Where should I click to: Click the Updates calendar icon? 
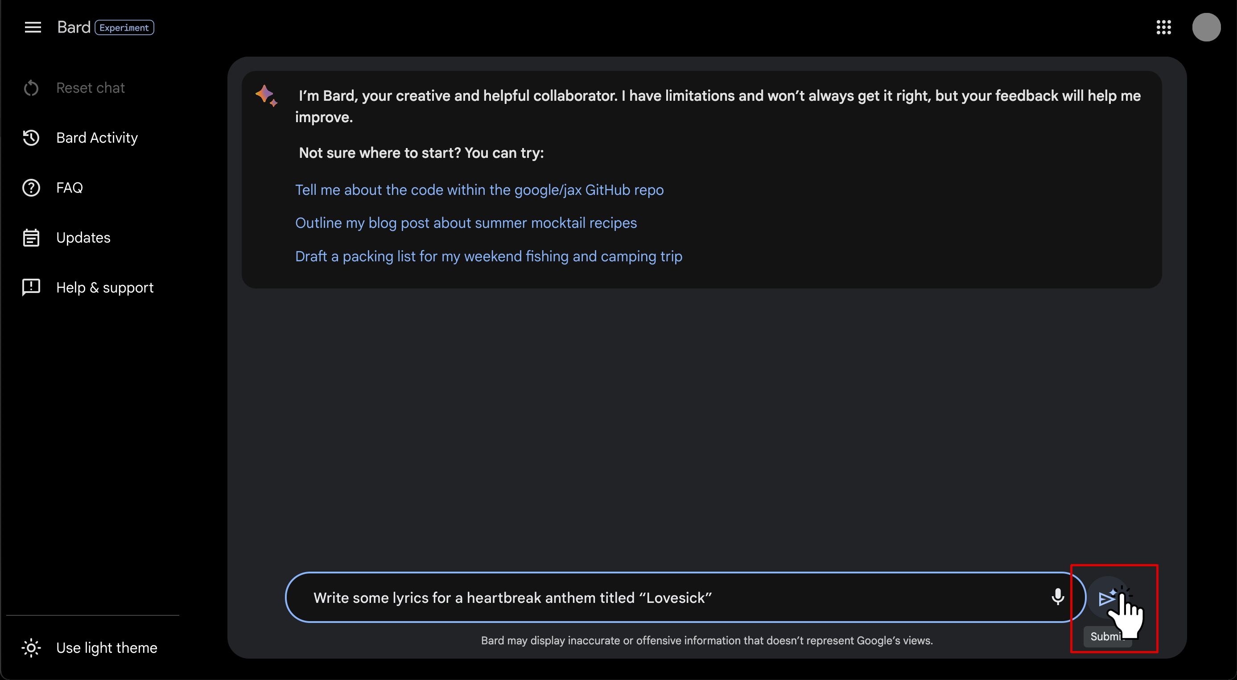[31, 238]
